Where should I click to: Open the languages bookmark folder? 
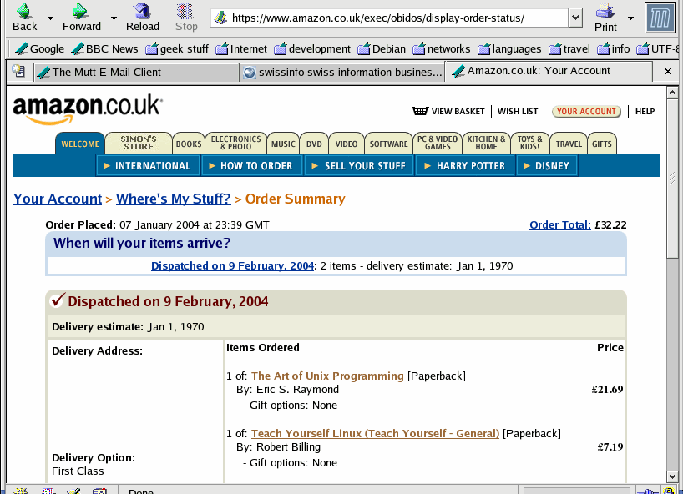[509, 48]
